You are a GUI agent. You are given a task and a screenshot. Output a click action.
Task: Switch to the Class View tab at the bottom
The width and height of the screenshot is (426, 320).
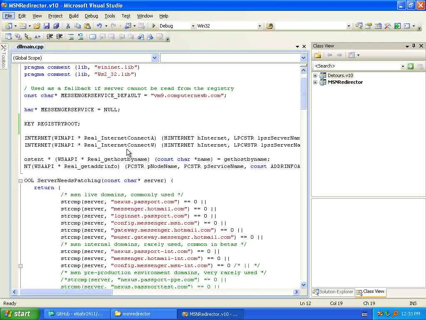pyautogui.click(x=371, y=292)
